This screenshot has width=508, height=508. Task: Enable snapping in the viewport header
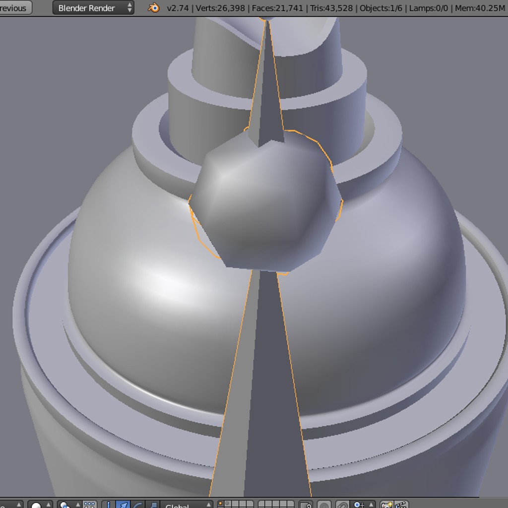[x=343, y=505]
